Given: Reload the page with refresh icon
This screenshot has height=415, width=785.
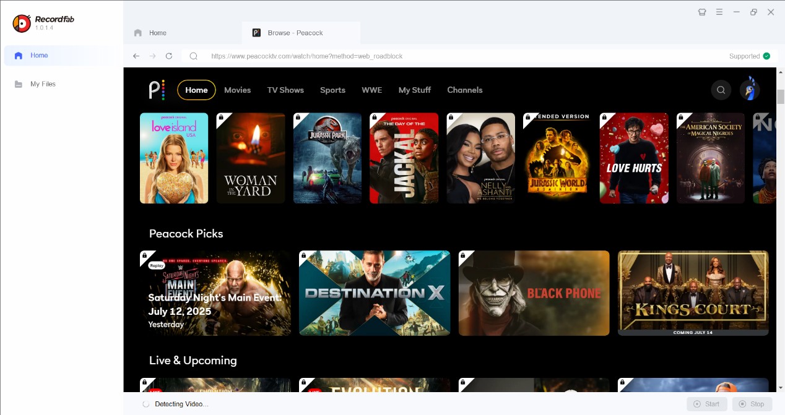Looking at the screenshot, I should 169,56.
